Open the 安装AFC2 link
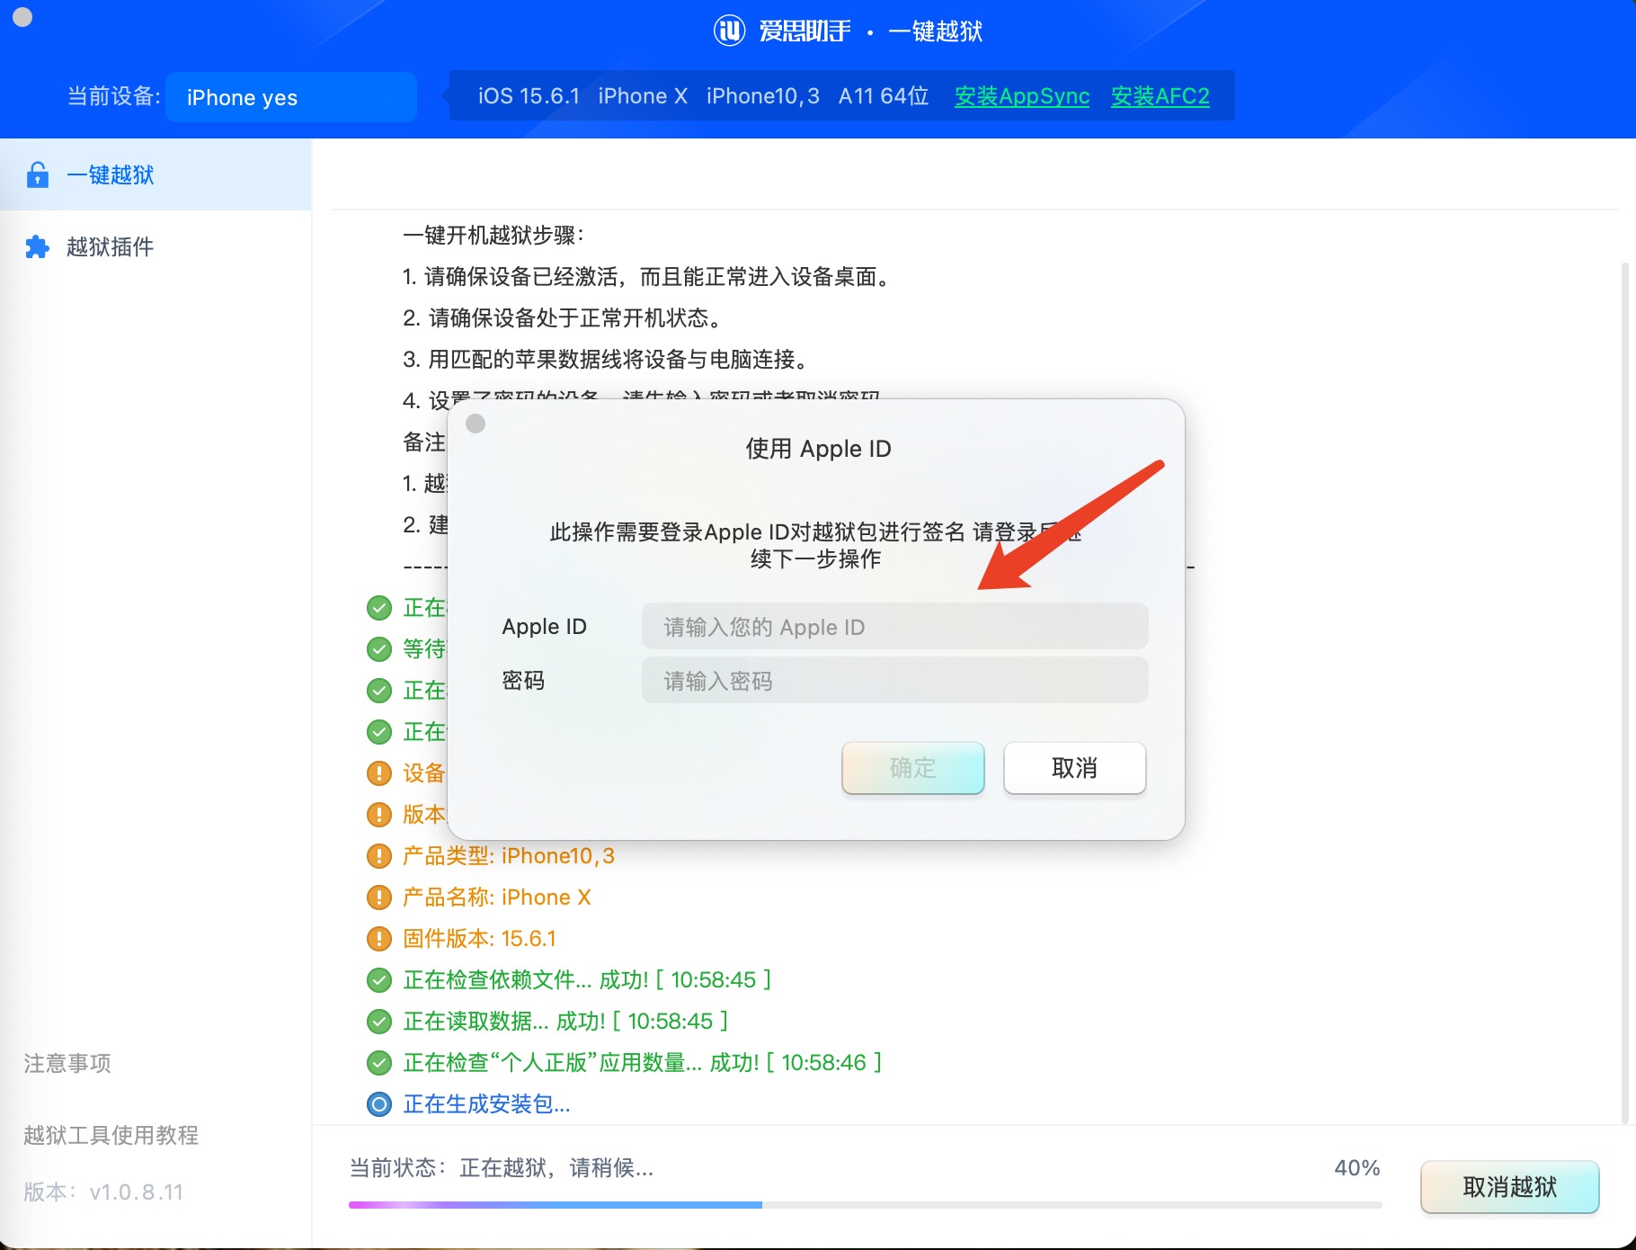This screenshot has width=1636, height=1250. 1160,96
